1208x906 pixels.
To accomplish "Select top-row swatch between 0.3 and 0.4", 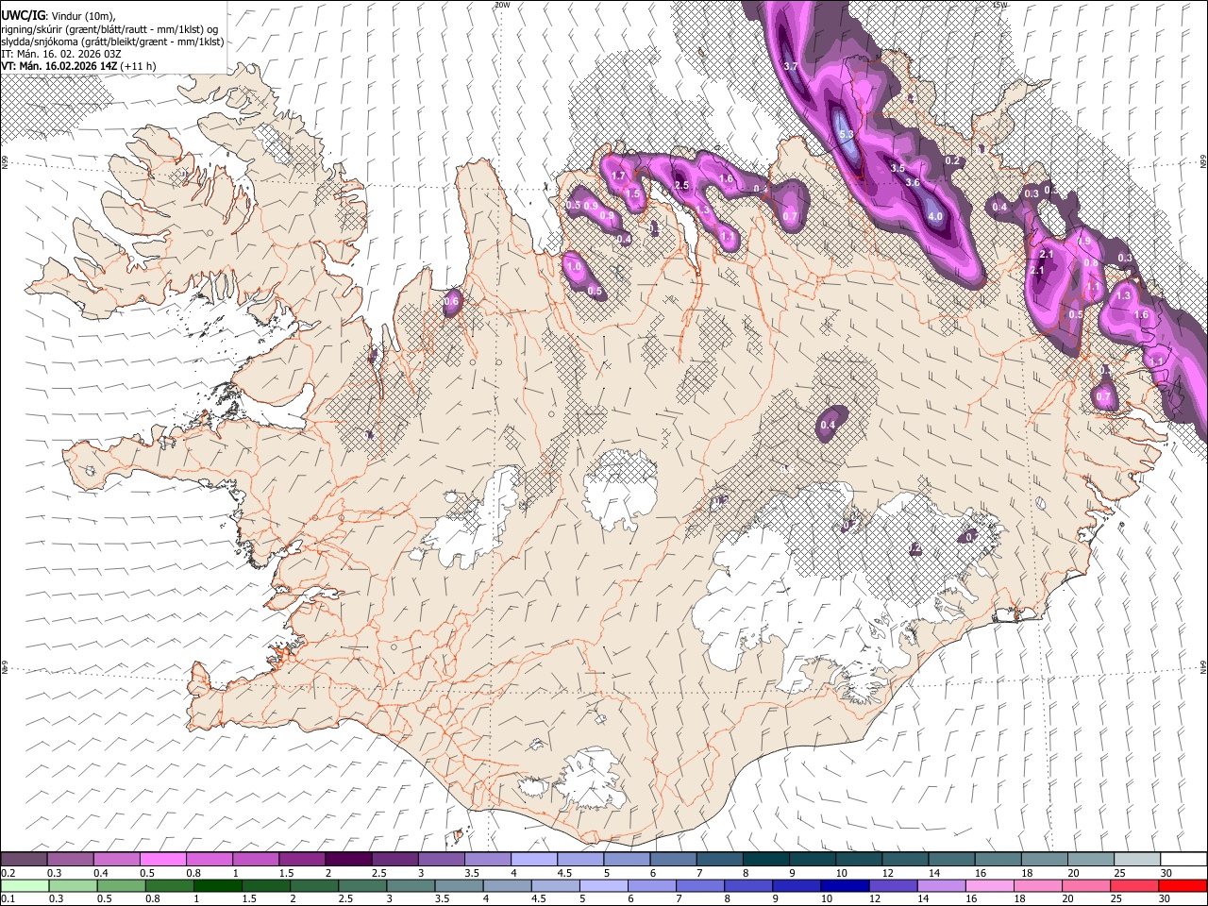I will coord(70,860).
